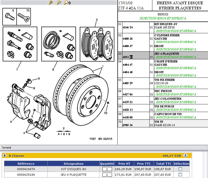The image size is (208, 178).
Task: Click part reference 4405 29 VIS FIX ETRIER
Action: pos(128,83)
